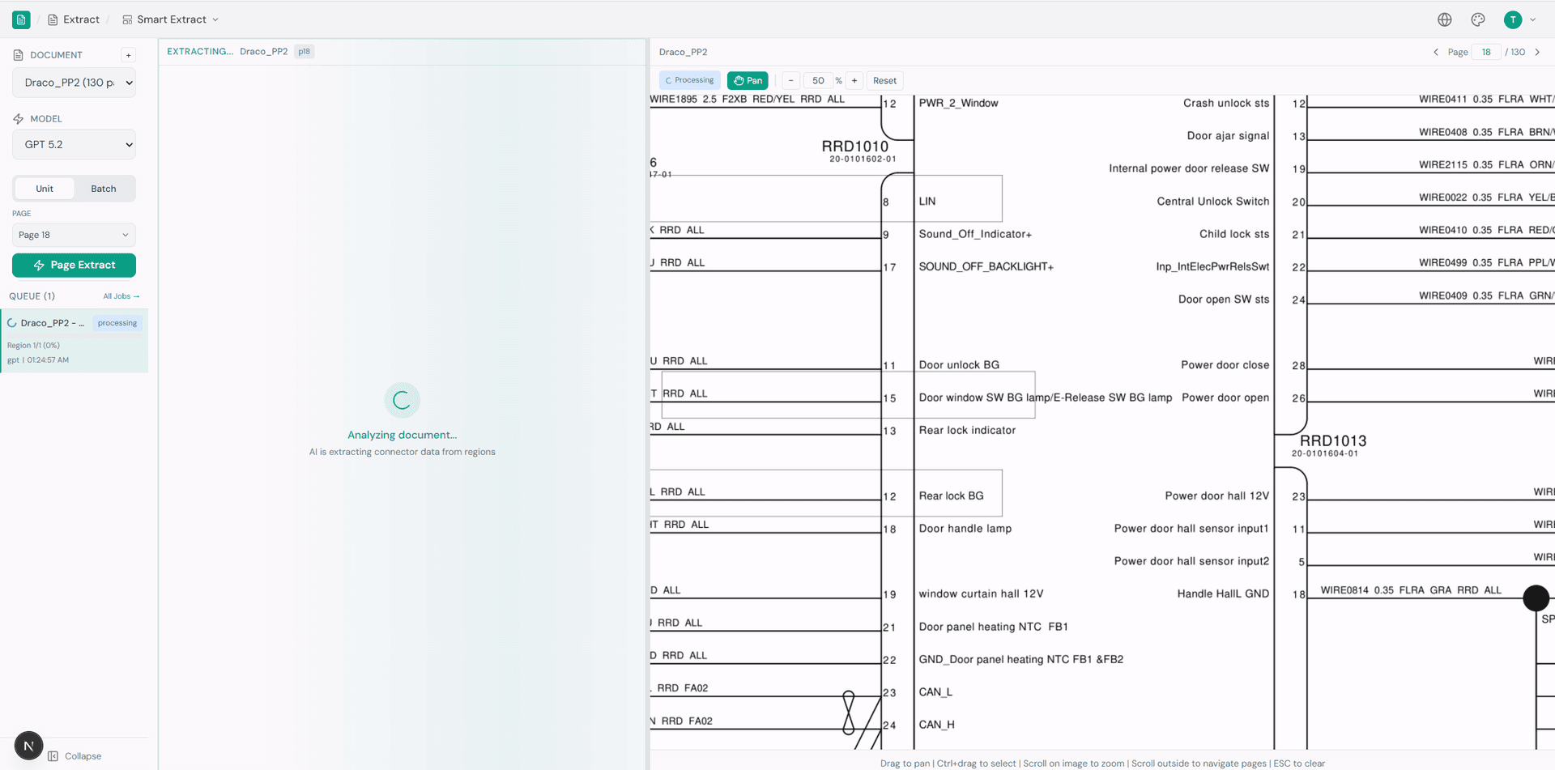
Task: Go to the previous page with left chevron
Action: 1436,52
